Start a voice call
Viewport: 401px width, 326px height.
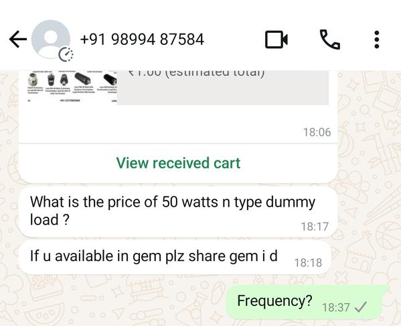[329, 40]
